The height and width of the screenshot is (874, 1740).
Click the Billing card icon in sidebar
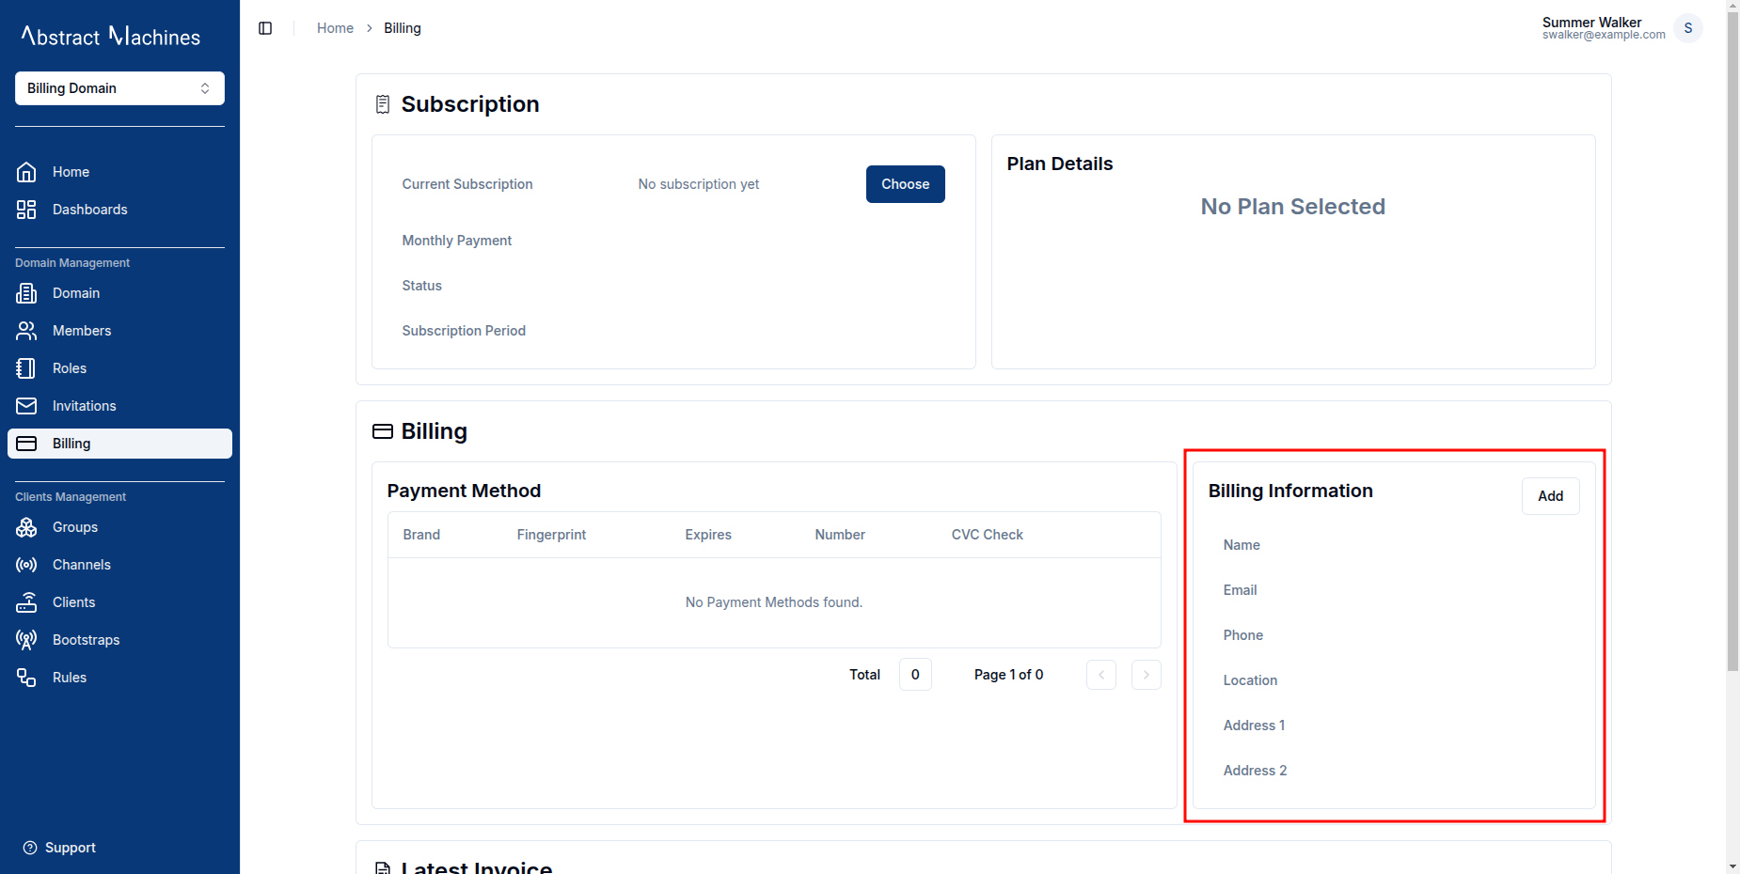point(26,444)
